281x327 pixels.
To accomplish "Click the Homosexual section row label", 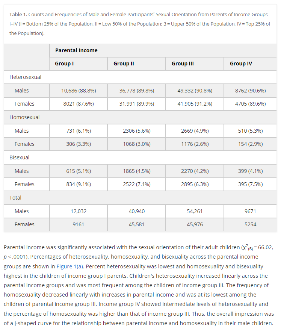I will tap(24, 117).
